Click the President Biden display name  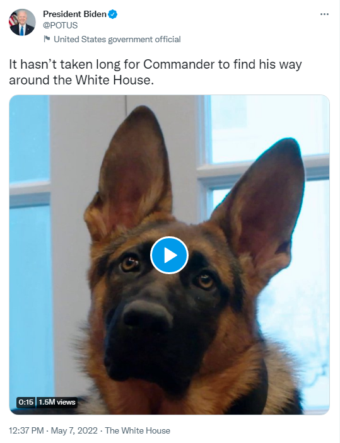[74, 14]
